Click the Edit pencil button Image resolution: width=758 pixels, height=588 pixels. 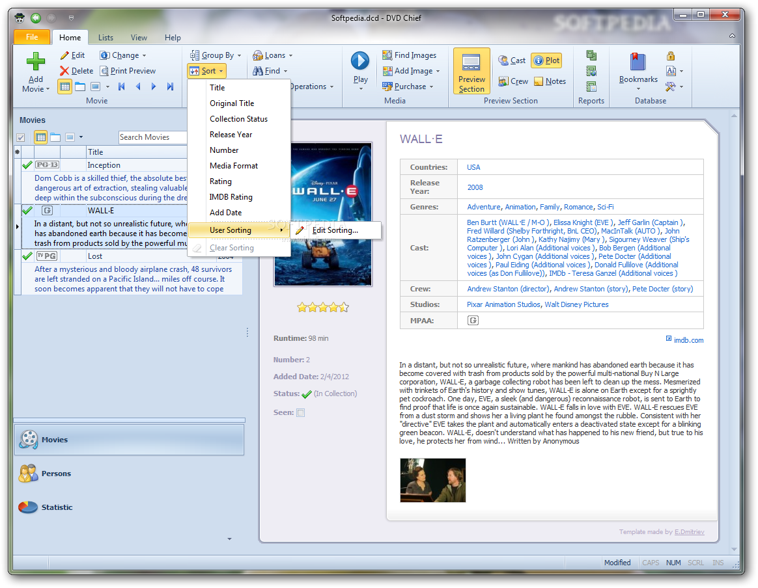pos(72,55)
